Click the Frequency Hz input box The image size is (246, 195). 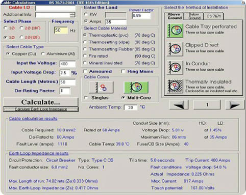(61, 31)
